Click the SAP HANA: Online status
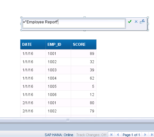This screenshot has width=154, height=137. (x=59, y=135)
